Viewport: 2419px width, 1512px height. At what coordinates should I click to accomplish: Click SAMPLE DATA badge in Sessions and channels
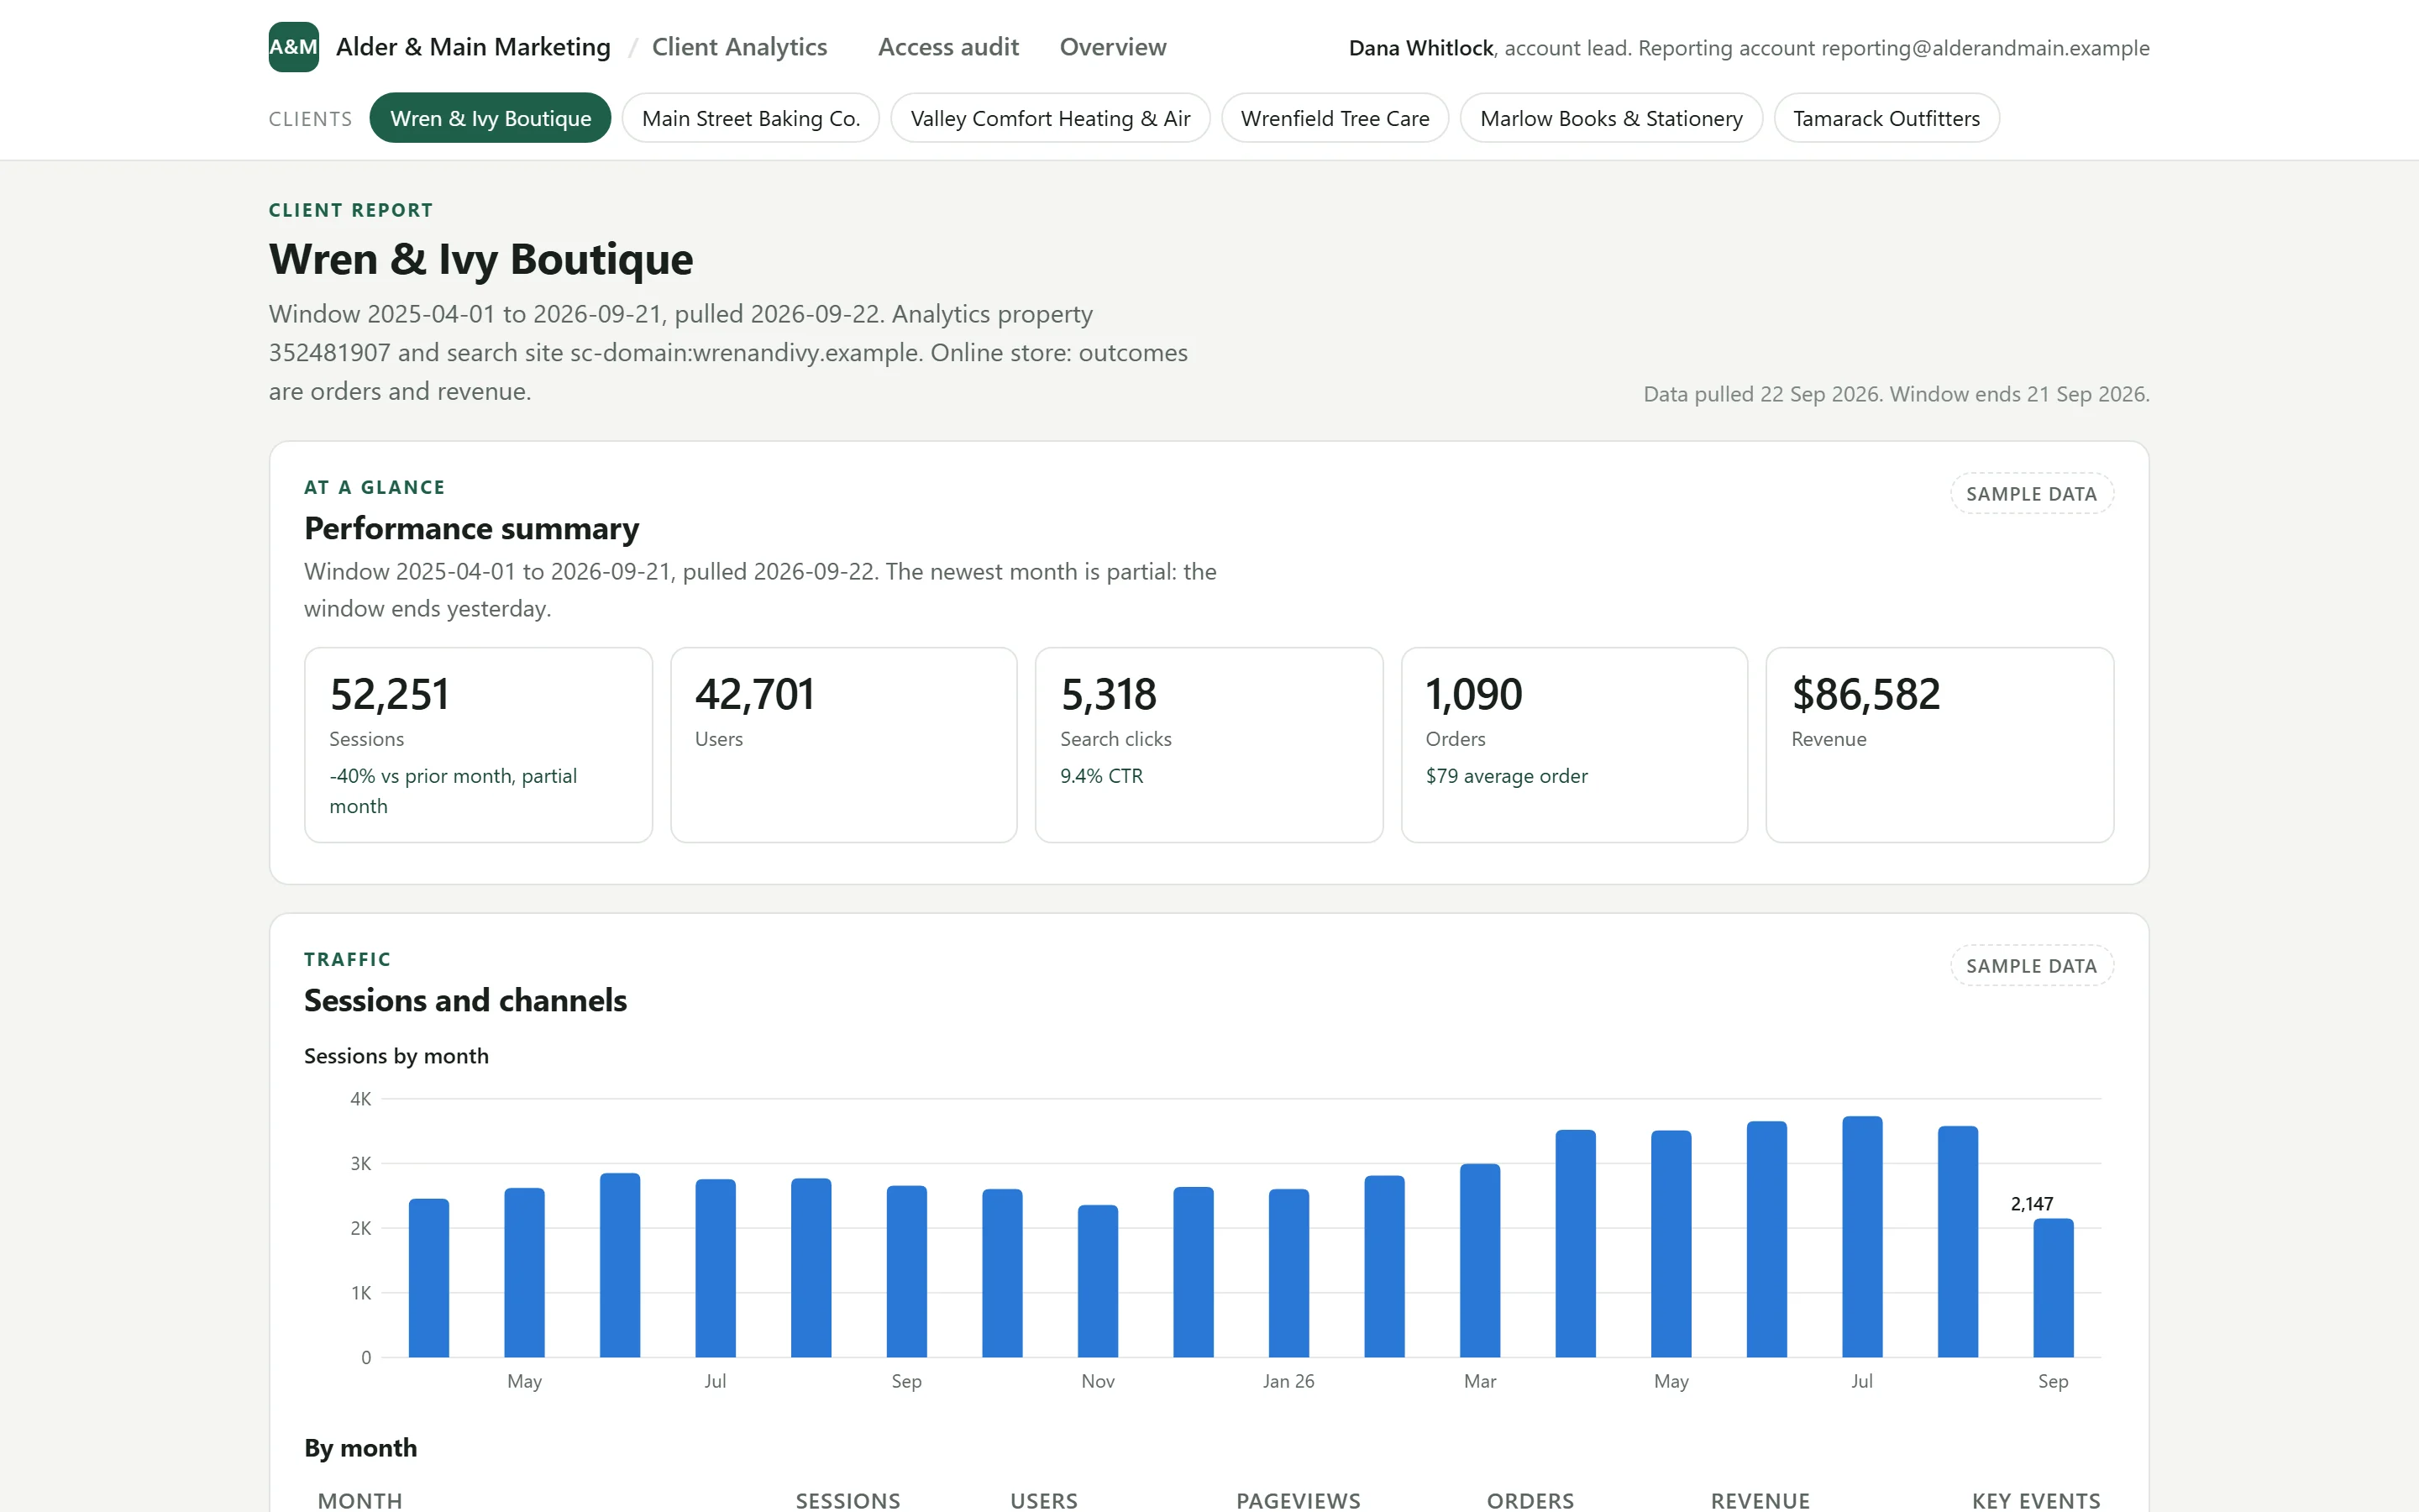[x=2031, y=965]
